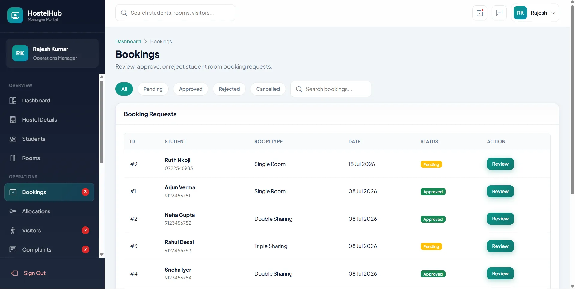Review Neha Gupta's booking

point(500,219)
